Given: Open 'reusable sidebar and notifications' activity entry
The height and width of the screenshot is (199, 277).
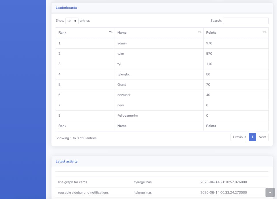Looking at the screenshot, I should coord(84,192).
